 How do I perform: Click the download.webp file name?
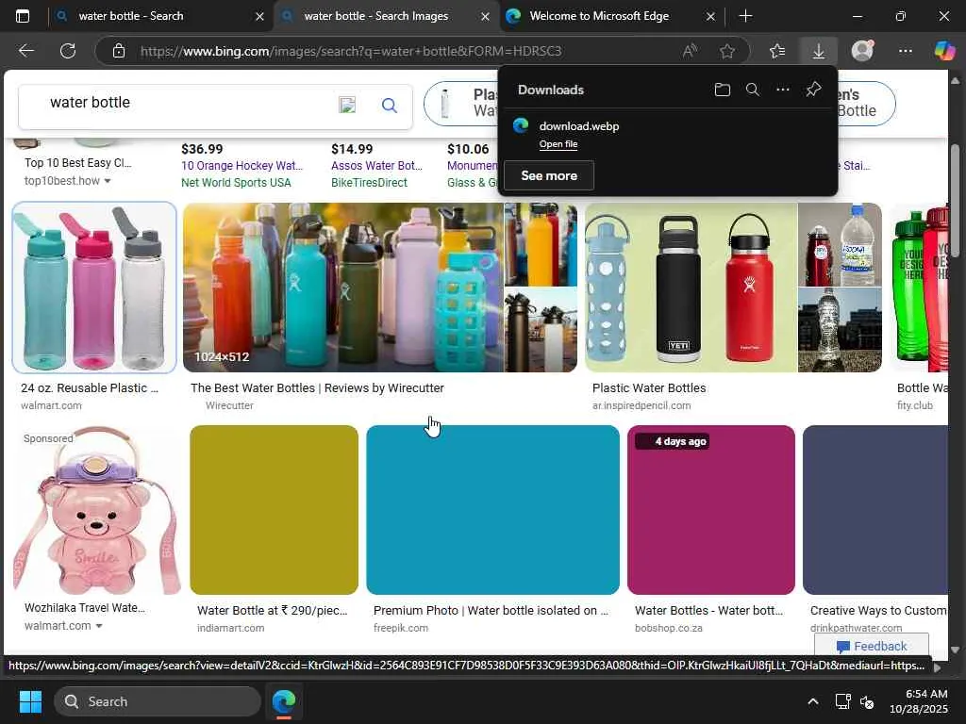tap(579, 126)
